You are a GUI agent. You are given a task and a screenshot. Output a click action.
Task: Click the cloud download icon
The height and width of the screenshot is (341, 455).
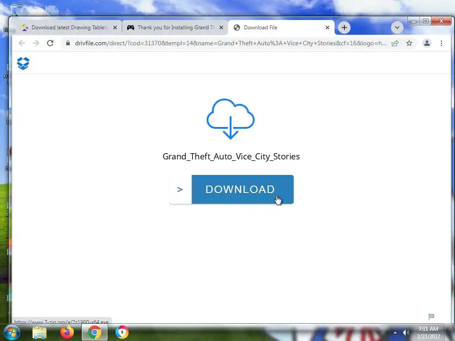(231, 119)
